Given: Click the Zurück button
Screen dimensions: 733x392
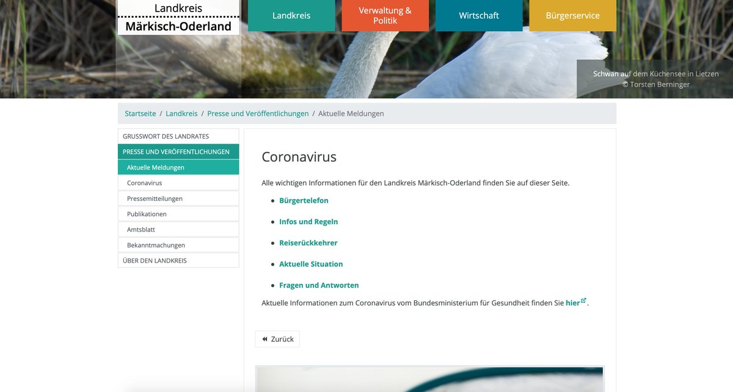Looking at the screenshot, I should tap(277, 339).
